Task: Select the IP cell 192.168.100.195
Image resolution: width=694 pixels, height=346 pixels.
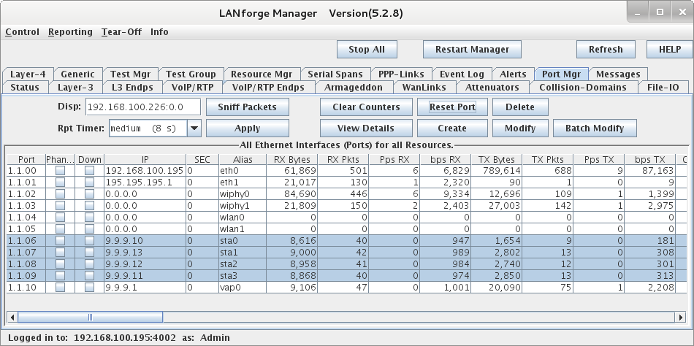Action: click(x=145, y=170)
